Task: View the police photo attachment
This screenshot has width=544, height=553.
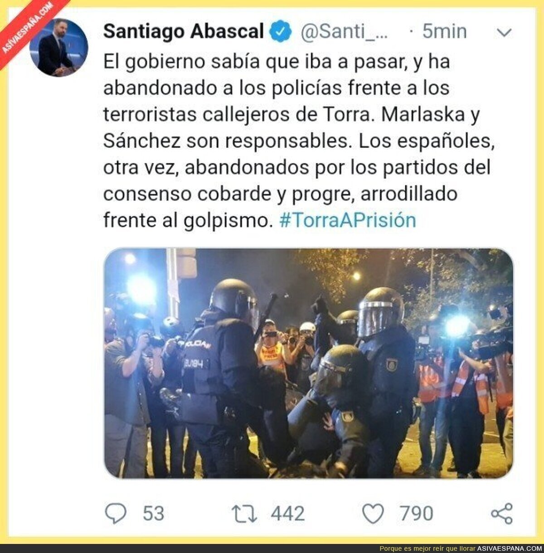Action: click(309, 363)
